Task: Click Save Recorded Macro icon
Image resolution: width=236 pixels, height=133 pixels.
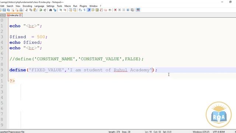Action: point(132,10)
